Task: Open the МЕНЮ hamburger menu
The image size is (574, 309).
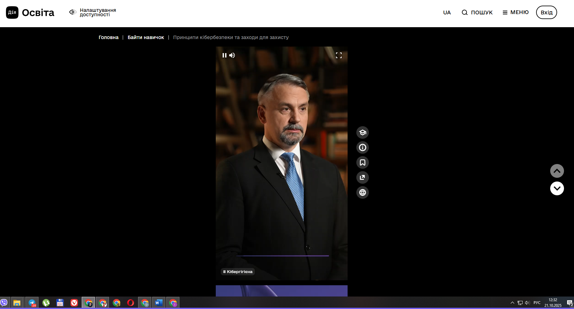Action: coord(515,12)
